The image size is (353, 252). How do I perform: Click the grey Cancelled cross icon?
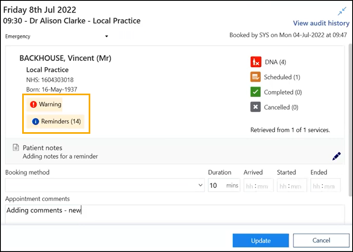(x=256, y=107)
